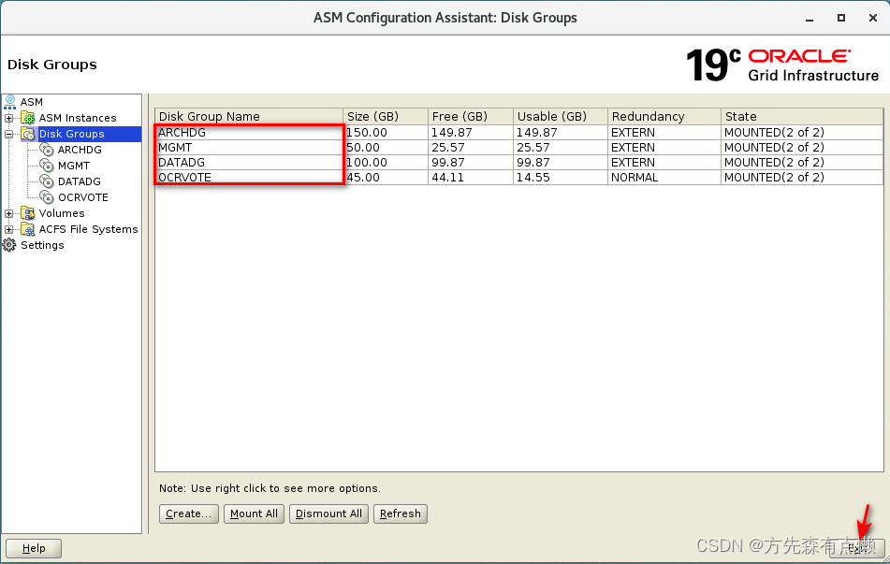Expand the Volumes tree node
The image size is (890, 564).
pos(9,214)
